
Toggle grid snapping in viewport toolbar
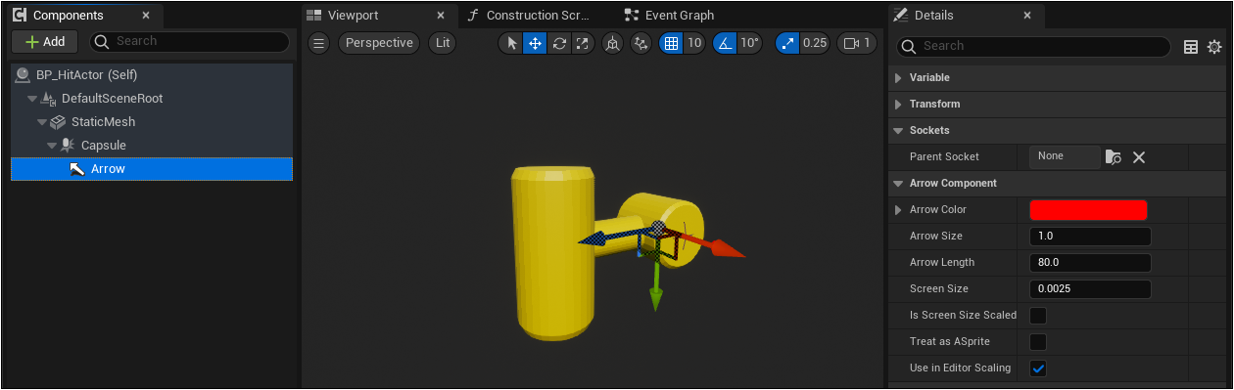[x=671, y=43]
